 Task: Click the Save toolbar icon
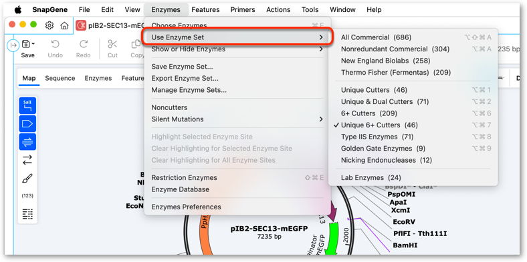pyautogui.click(x=25, y=44)
